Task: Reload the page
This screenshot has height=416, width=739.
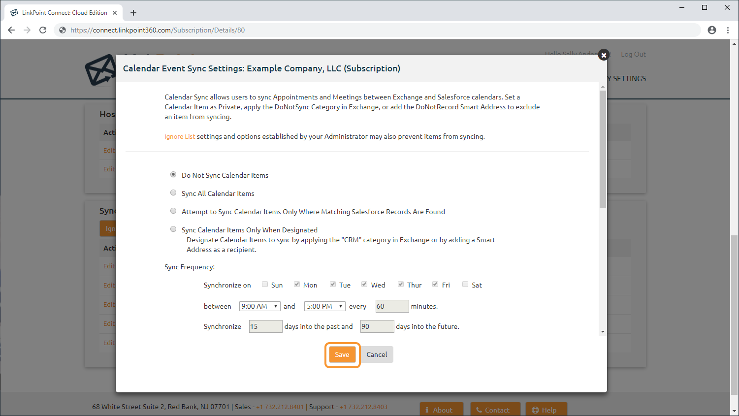Action: 43,30
